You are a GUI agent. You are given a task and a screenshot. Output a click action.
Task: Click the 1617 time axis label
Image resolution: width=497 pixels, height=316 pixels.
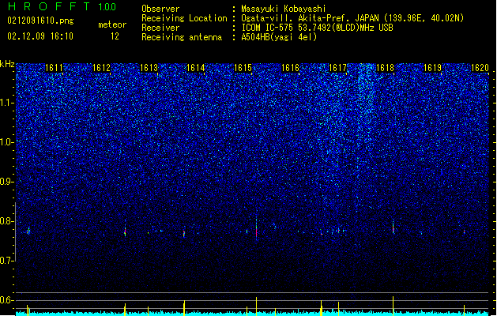coord(337,68)
